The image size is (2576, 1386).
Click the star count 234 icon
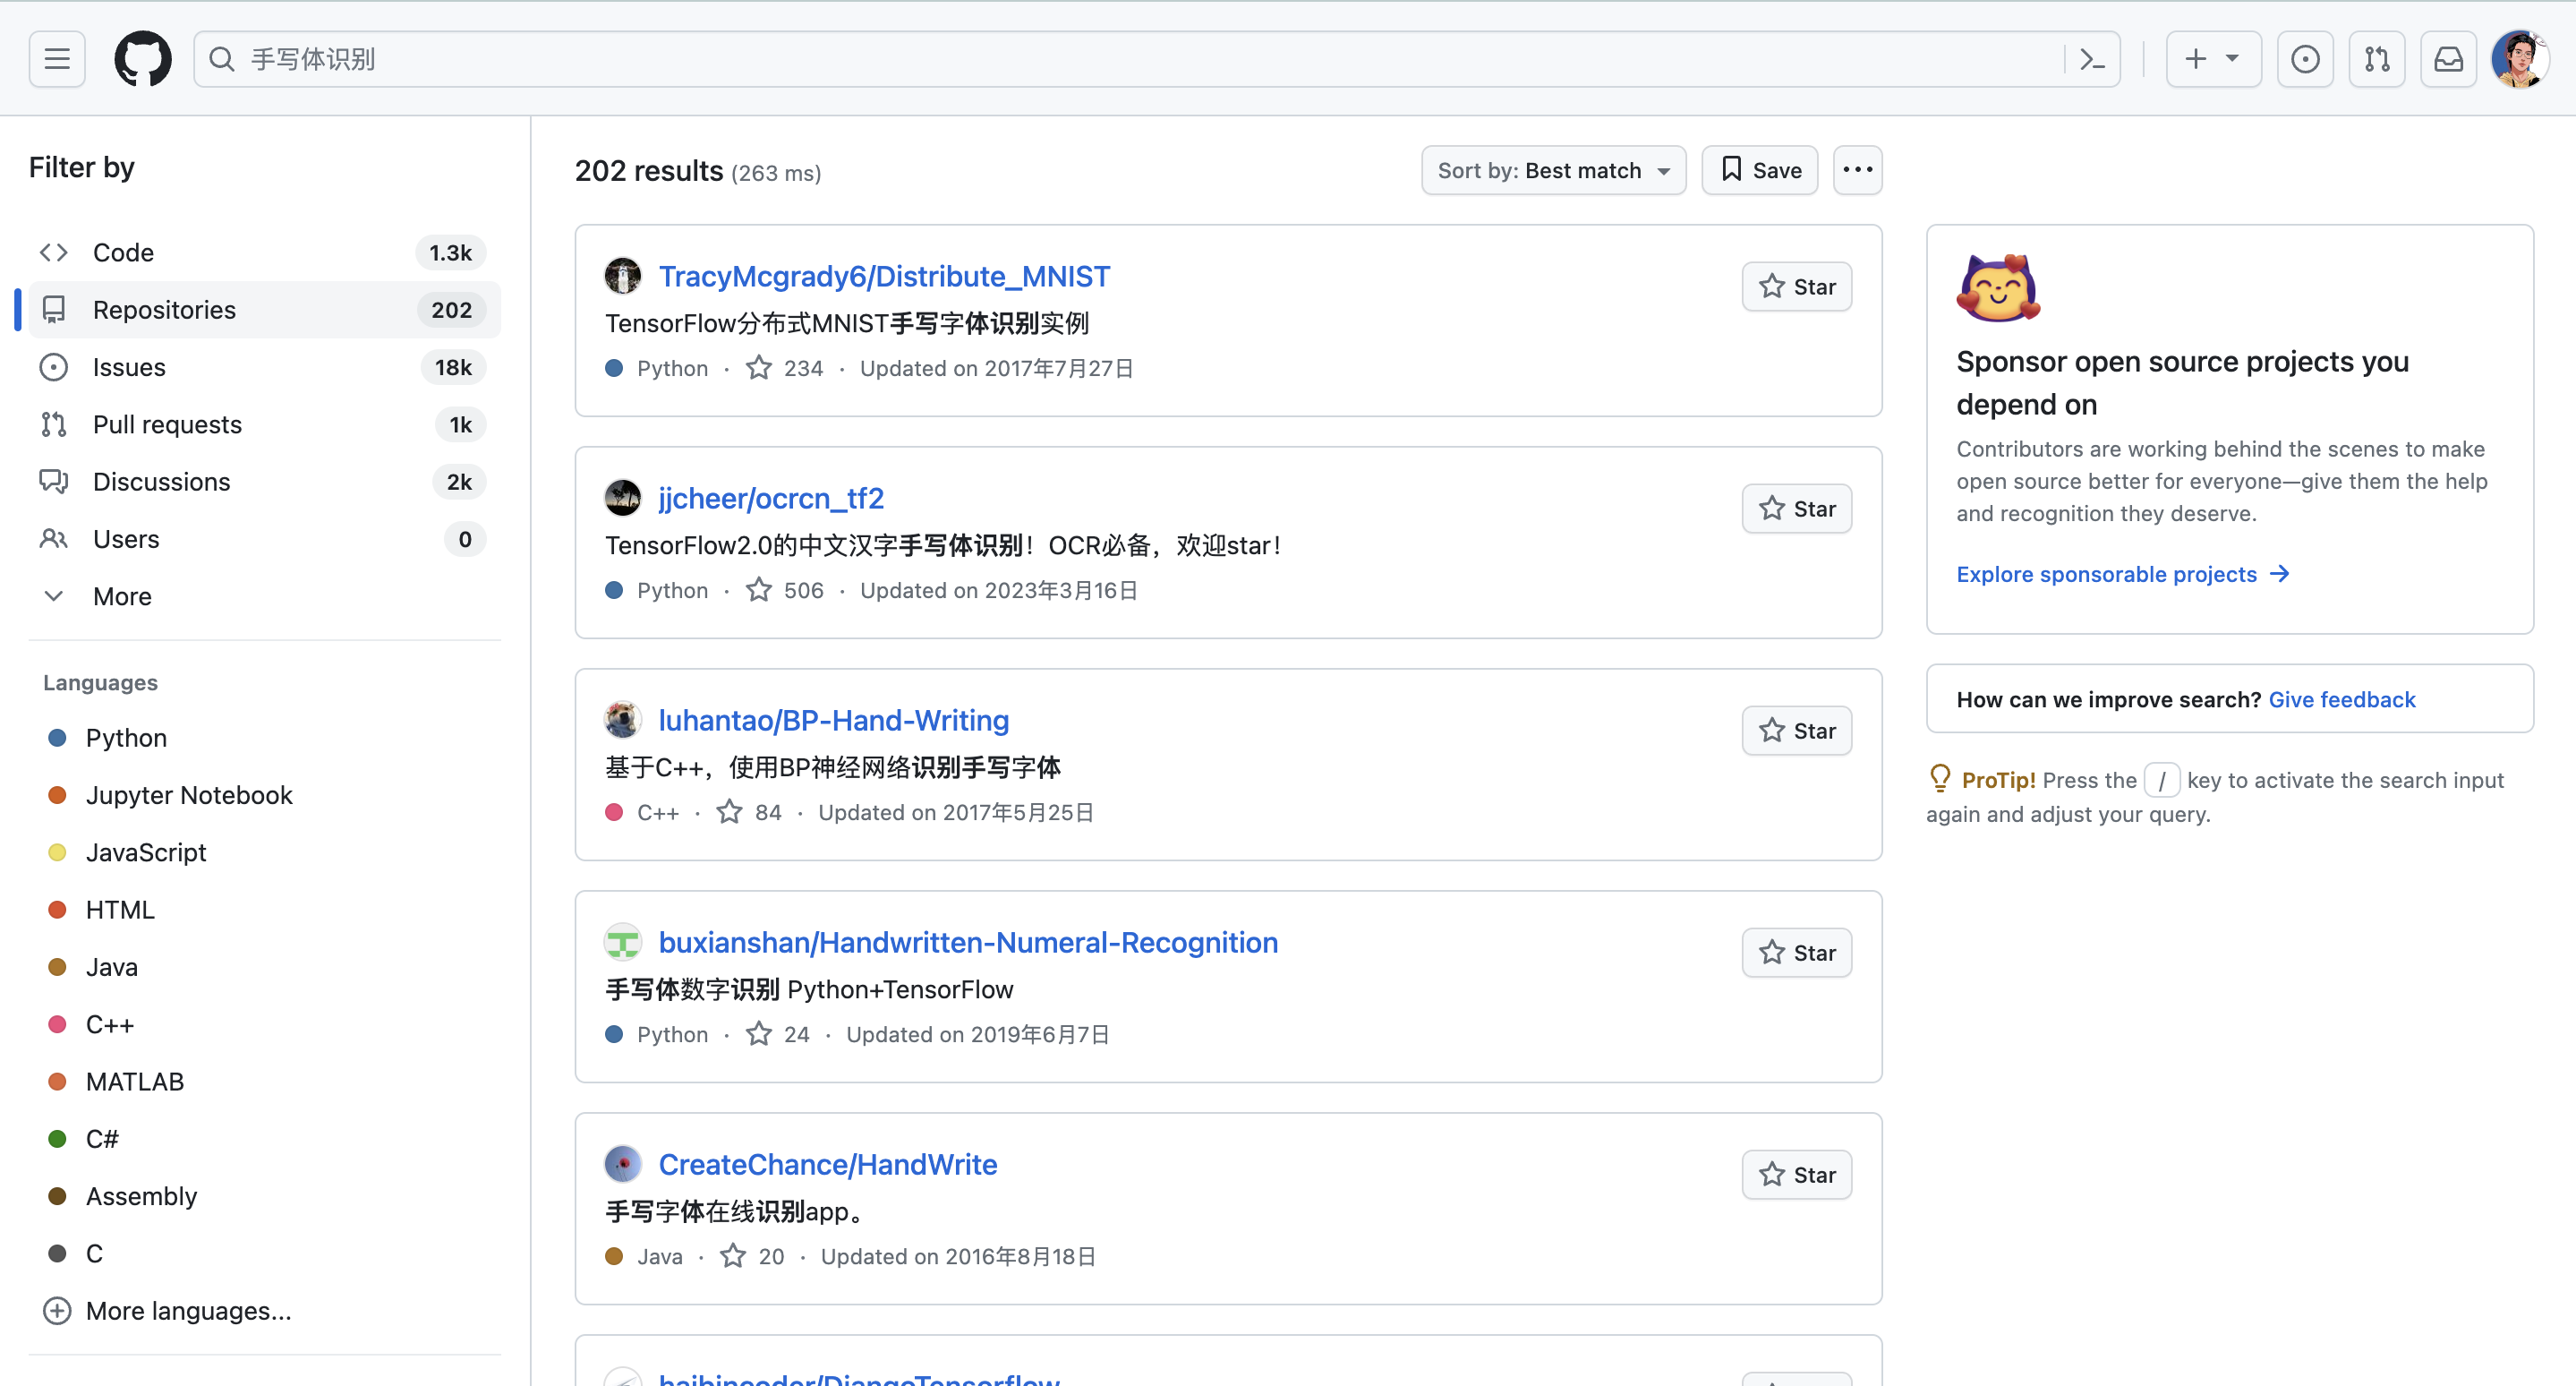pyautogui.click(x=759, y=368)
